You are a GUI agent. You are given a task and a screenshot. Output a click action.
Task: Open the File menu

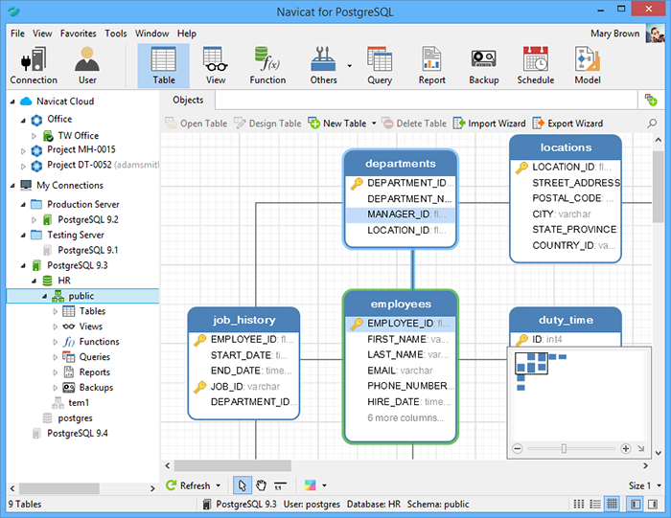(17, 34)
